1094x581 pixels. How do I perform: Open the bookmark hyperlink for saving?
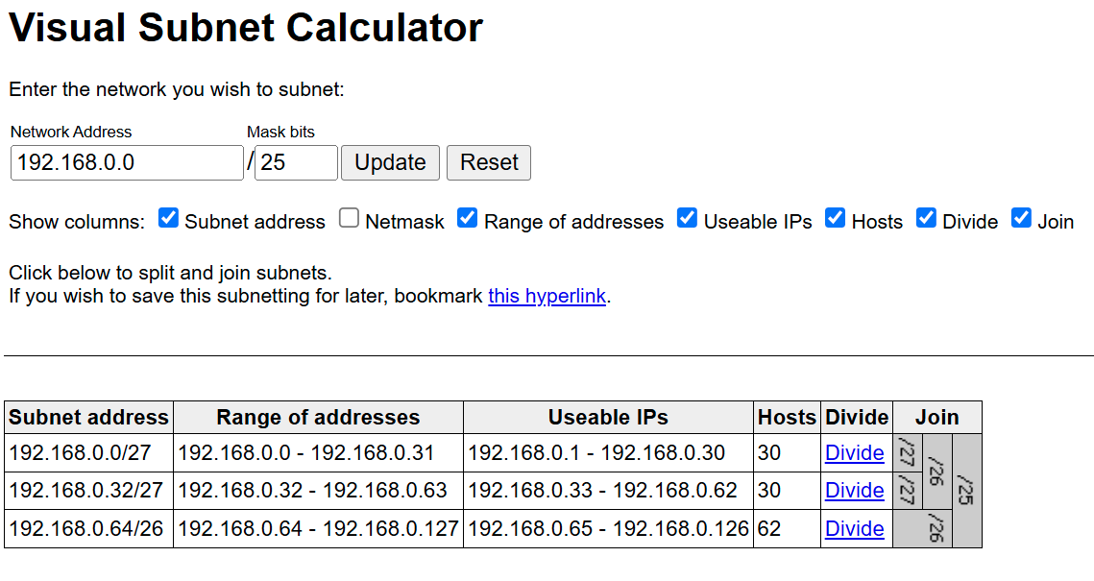(x=546, y=296)
